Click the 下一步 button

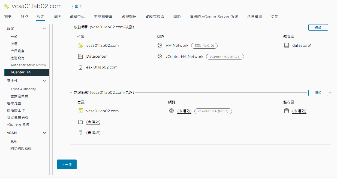pyautogui.click(x=67, y=164)
